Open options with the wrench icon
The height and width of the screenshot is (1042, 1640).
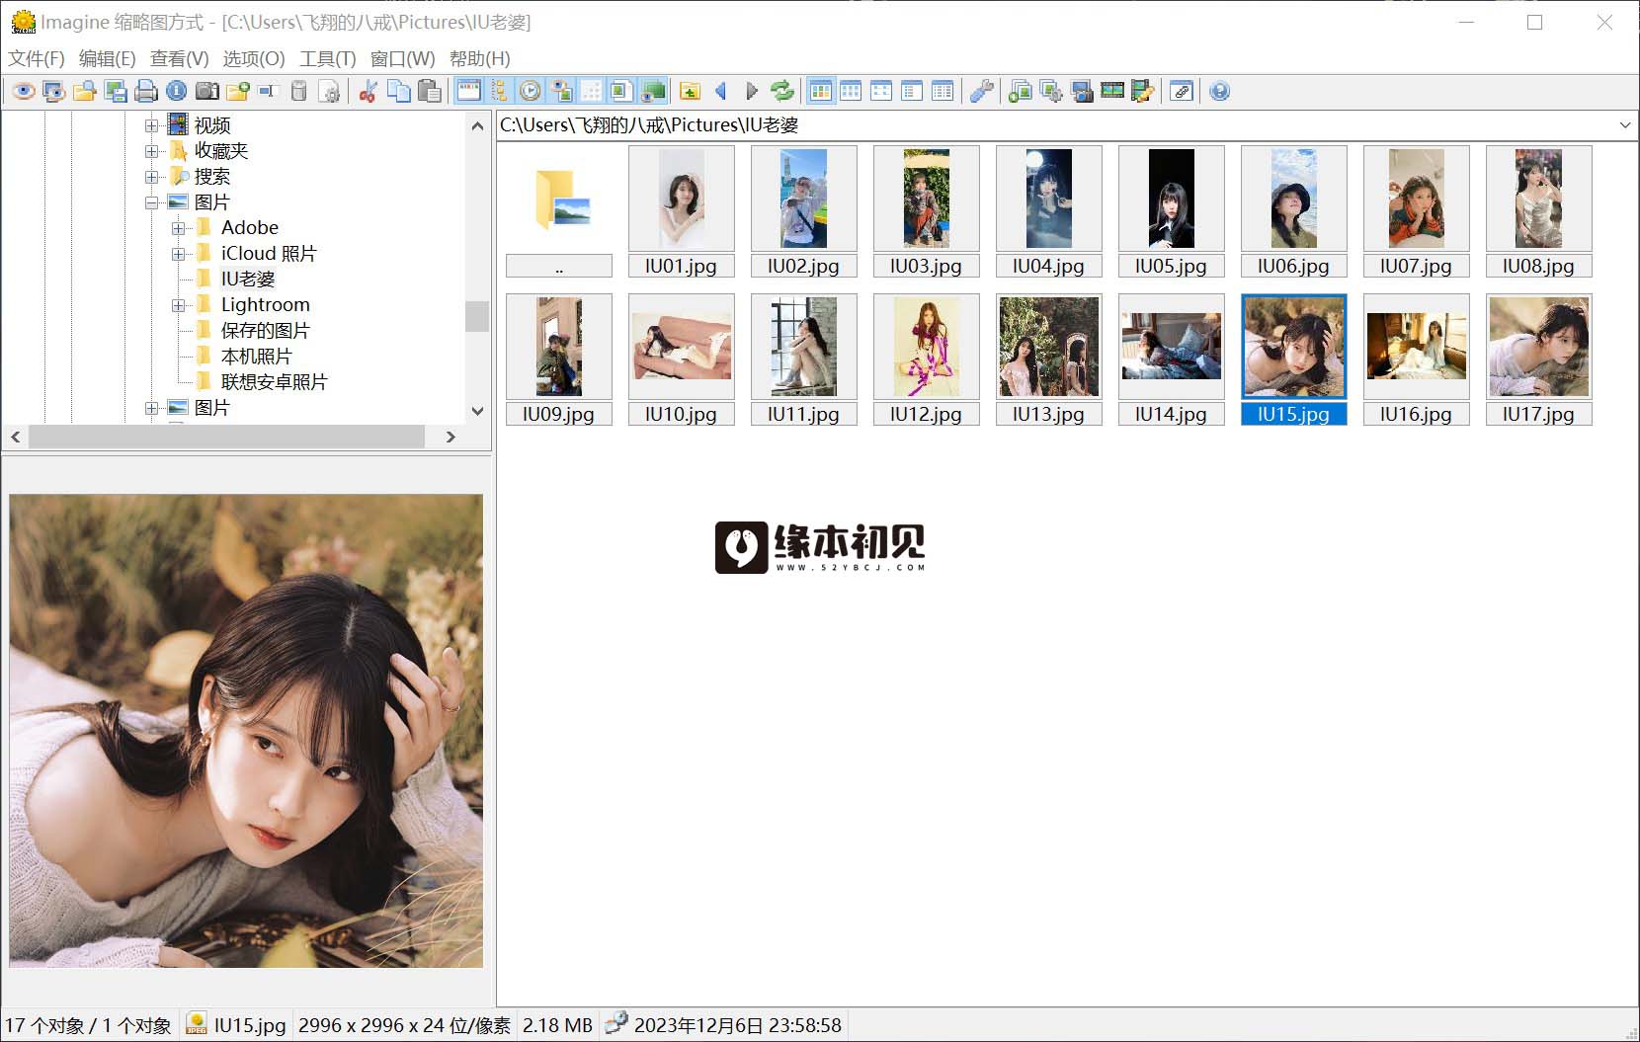(x=981, y=92)
